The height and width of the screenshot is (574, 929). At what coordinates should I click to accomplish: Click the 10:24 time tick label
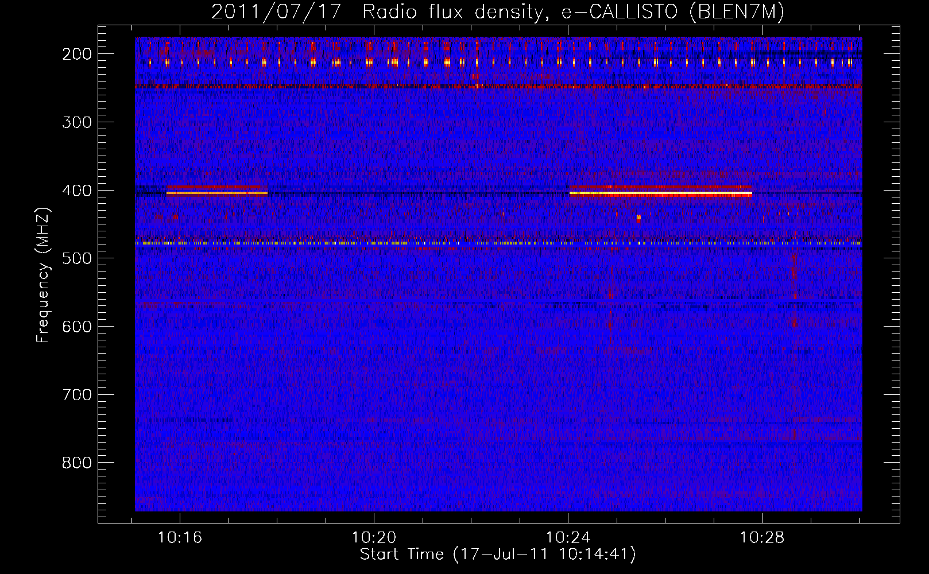click(568, 538)
